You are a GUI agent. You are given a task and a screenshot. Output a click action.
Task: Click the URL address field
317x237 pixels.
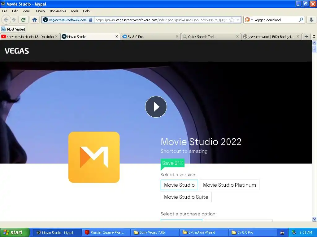coord(161,20)
